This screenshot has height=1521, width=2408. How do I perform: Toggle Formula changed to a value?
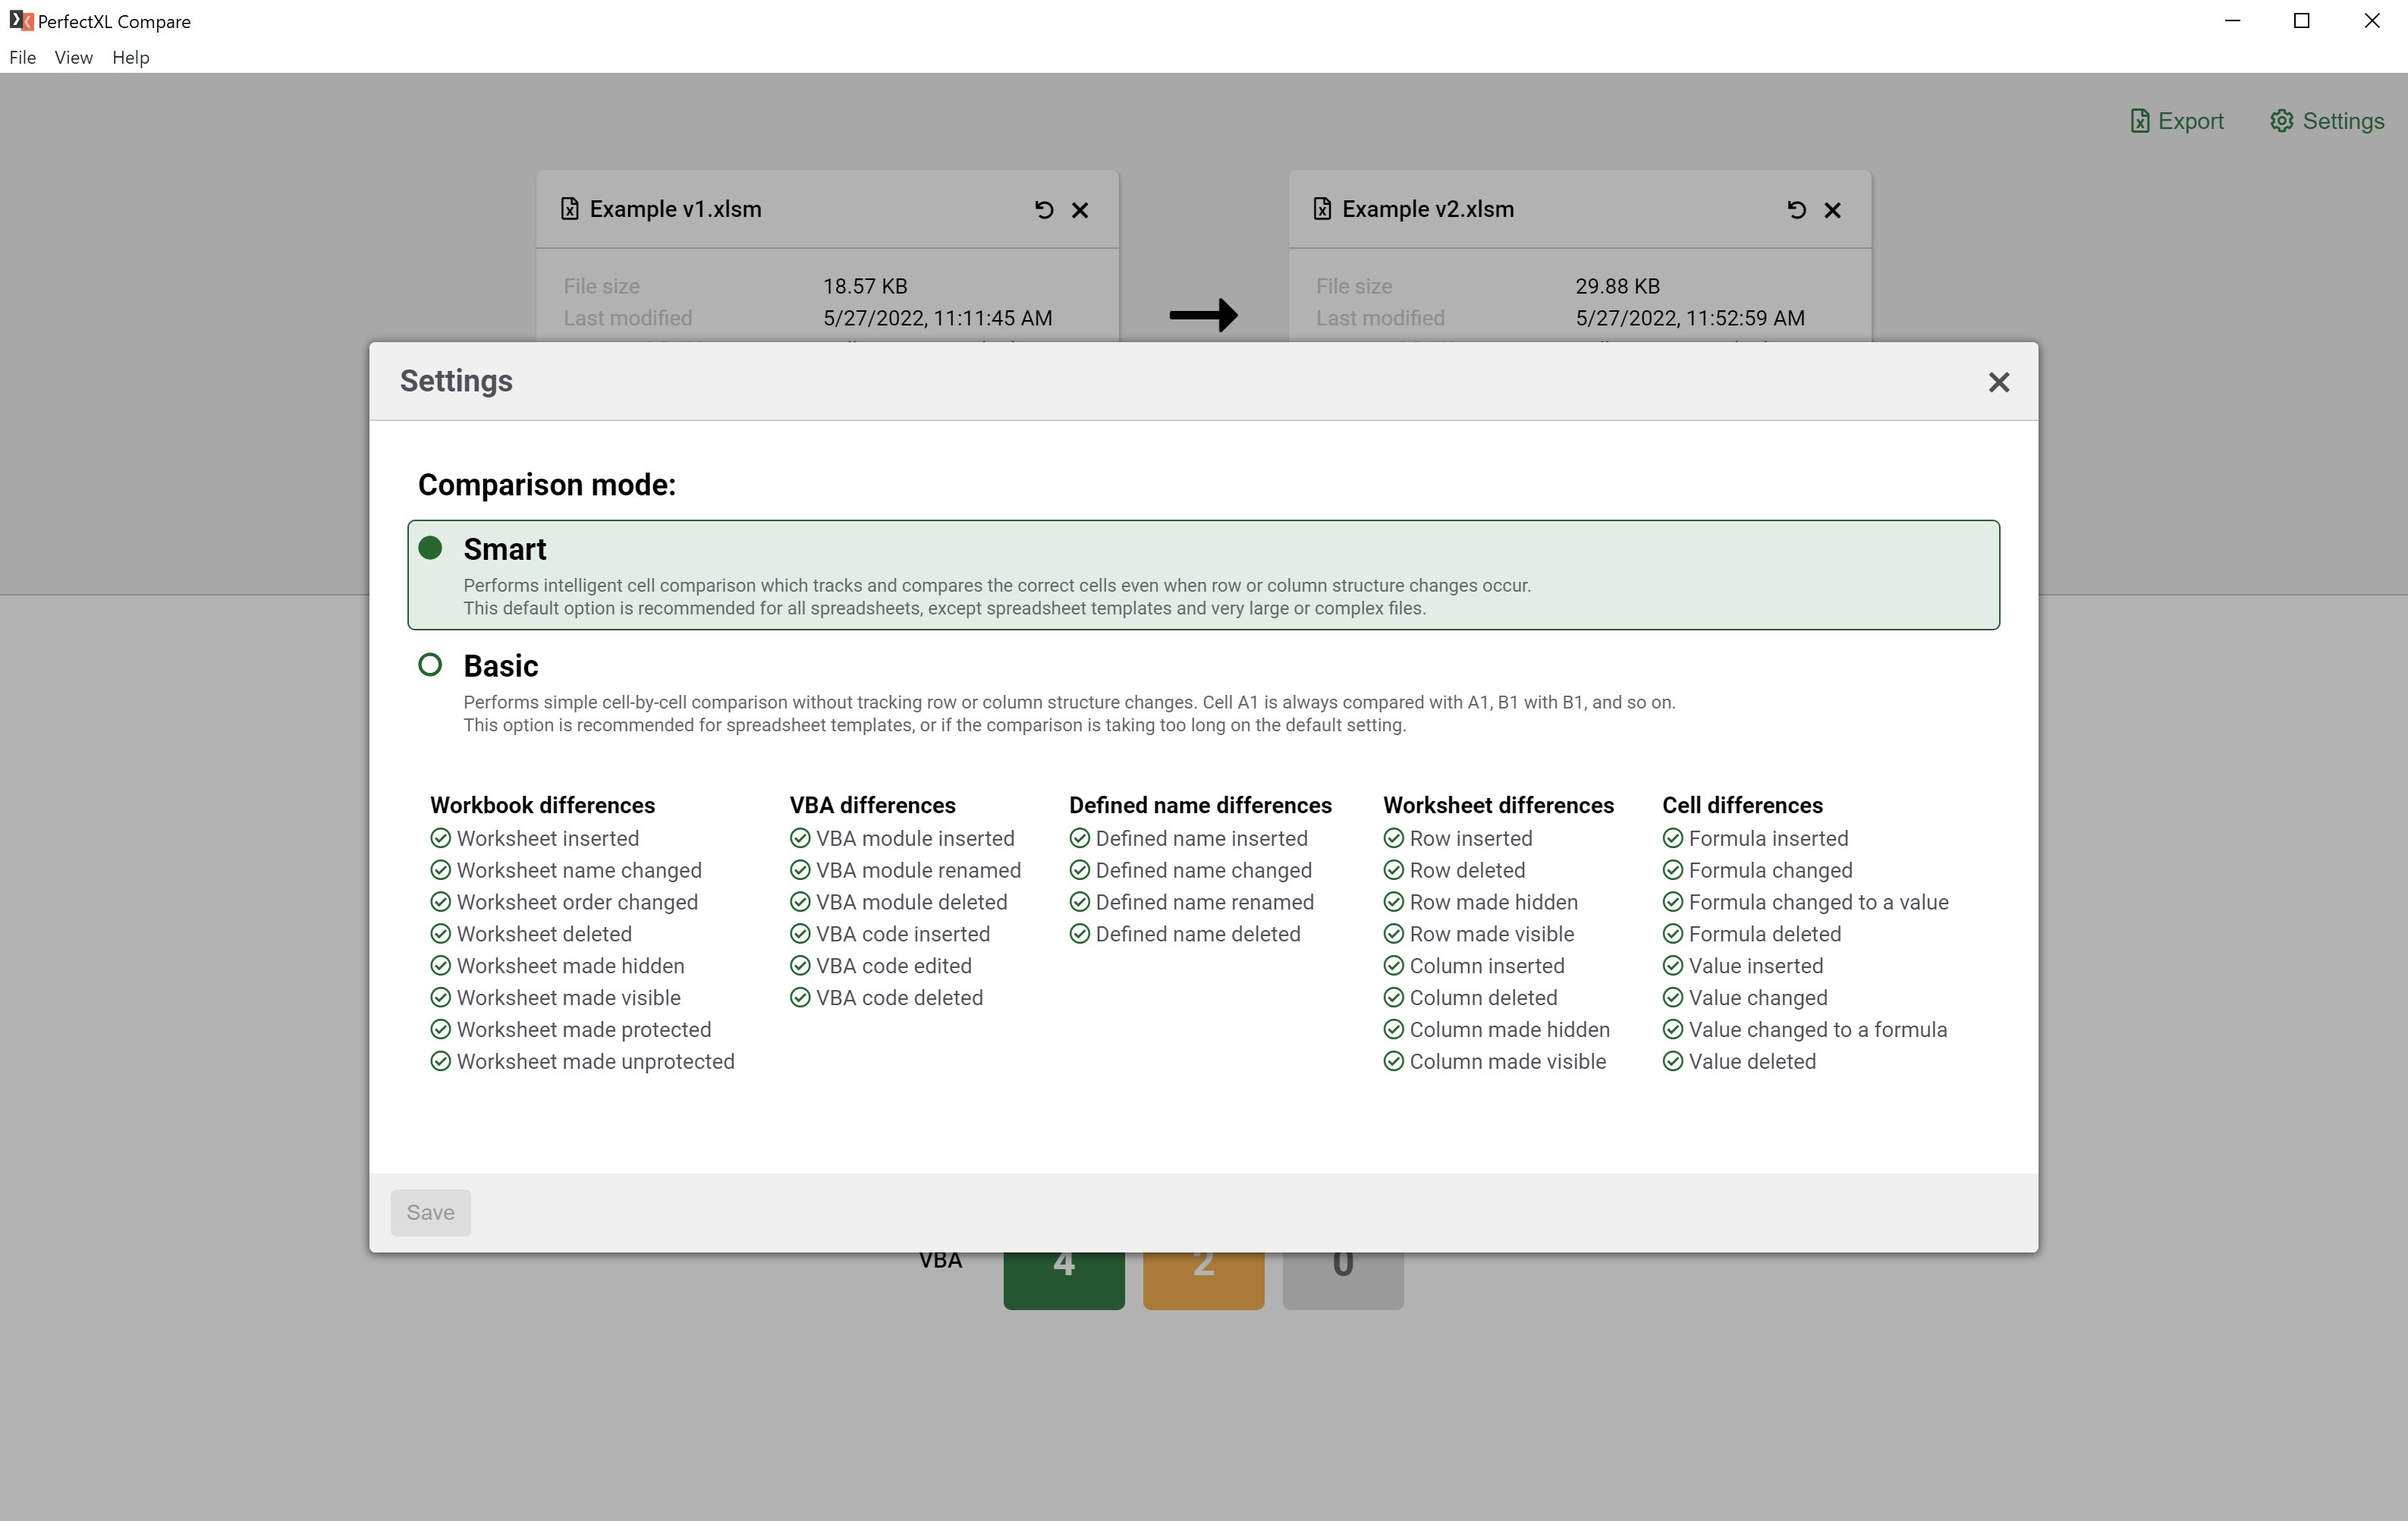click(1672, 902)
